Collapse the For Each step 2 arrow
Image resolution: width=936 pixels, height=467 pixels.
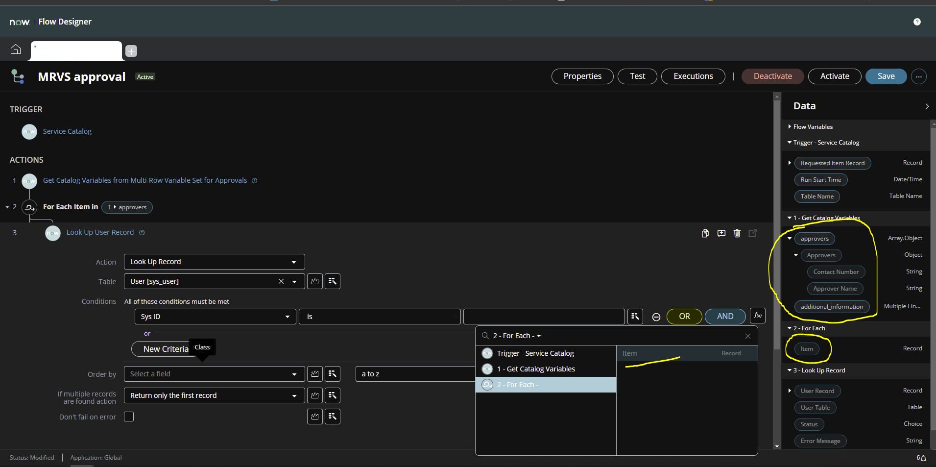[7, 207]
